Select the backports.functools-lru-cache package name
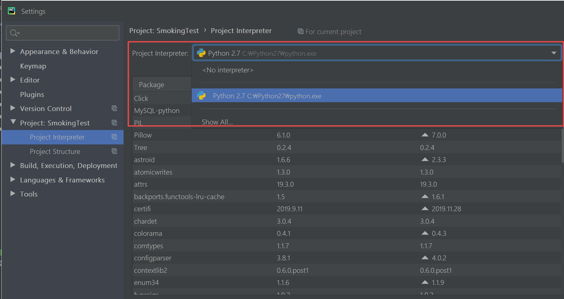This screenshot has height=299, width=564. 179,196
